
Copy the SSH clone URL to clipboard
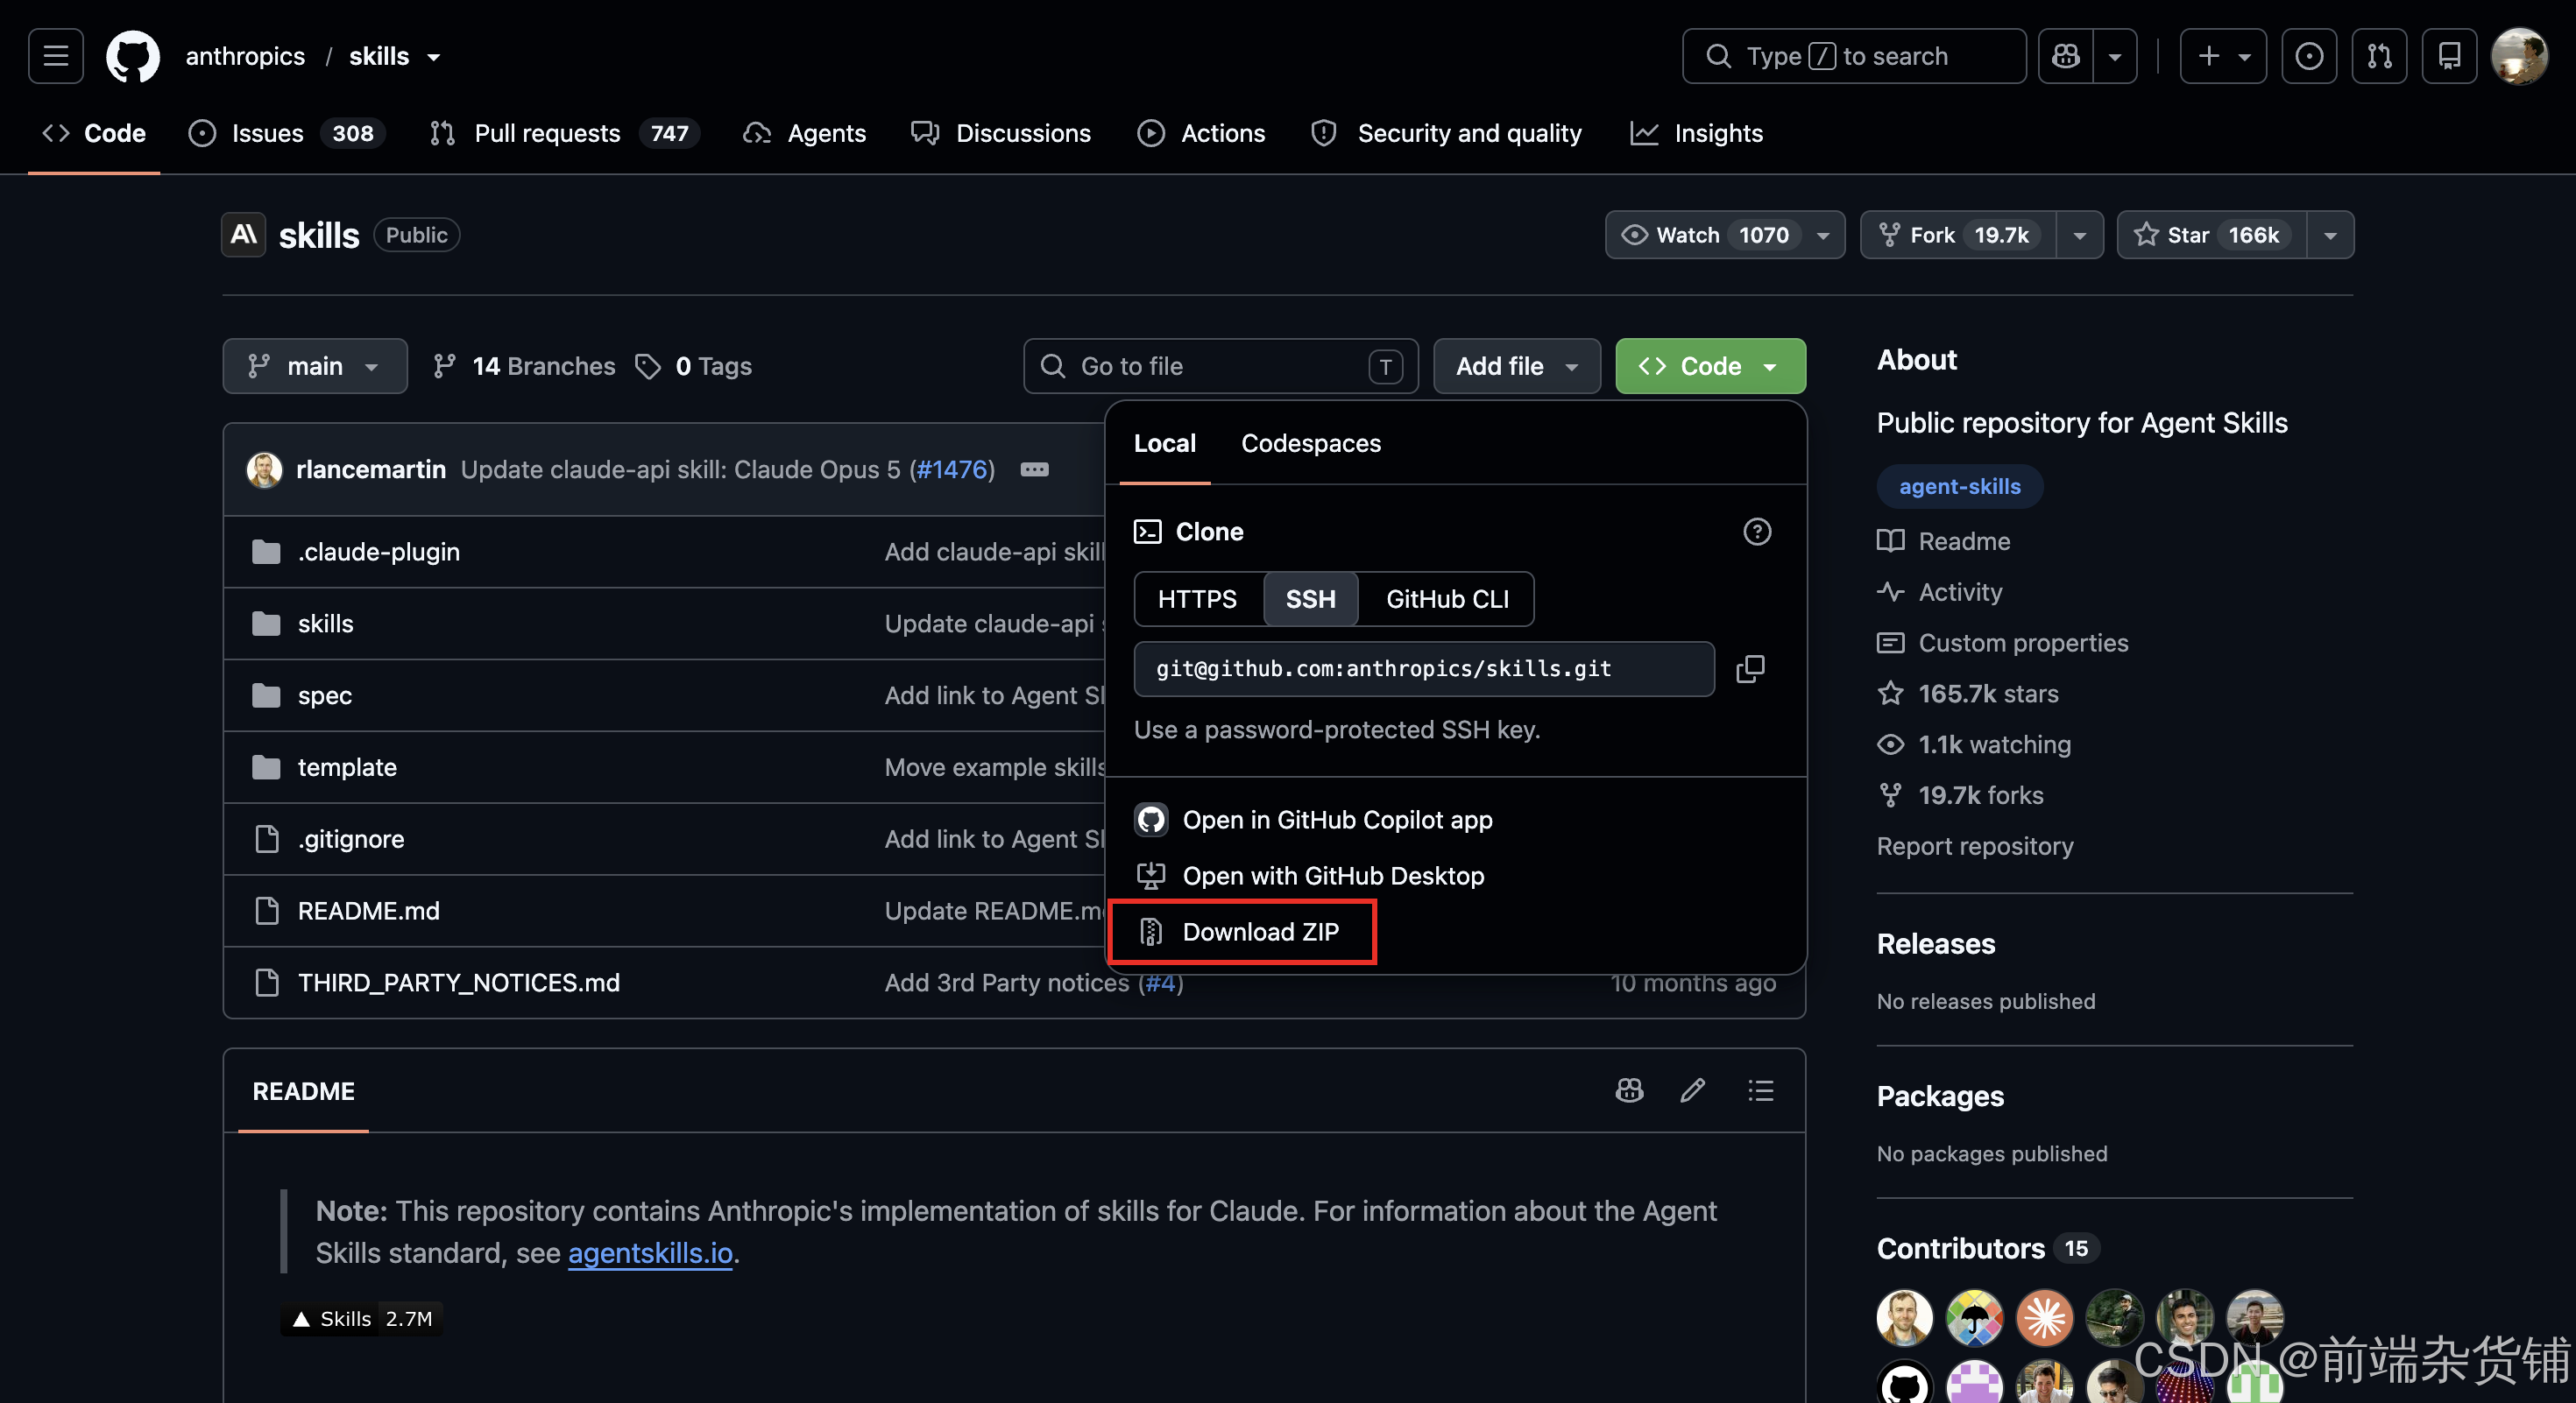pyautogui.click(x=1750, y=668)
